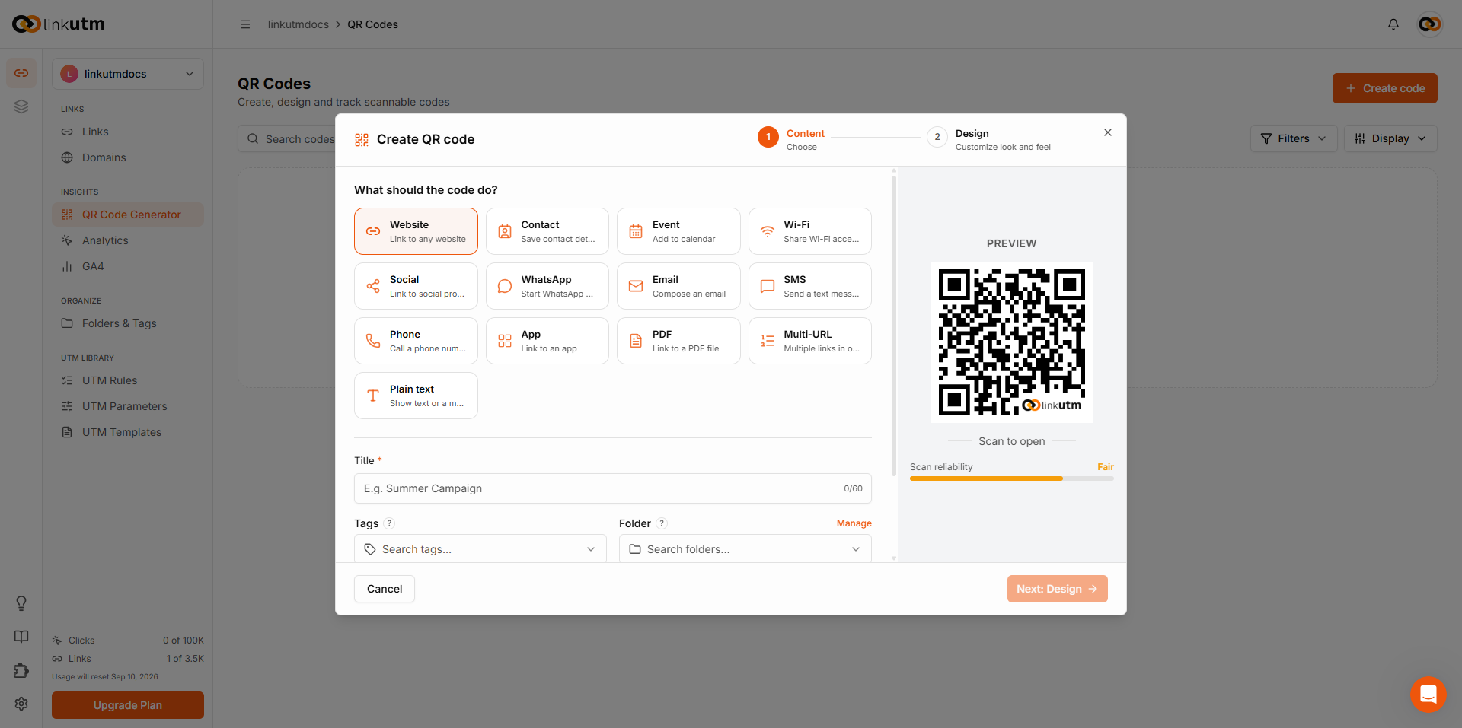Open UTM Templates in the sidebar
The image size is (1462, 728).
pos(128,432)
